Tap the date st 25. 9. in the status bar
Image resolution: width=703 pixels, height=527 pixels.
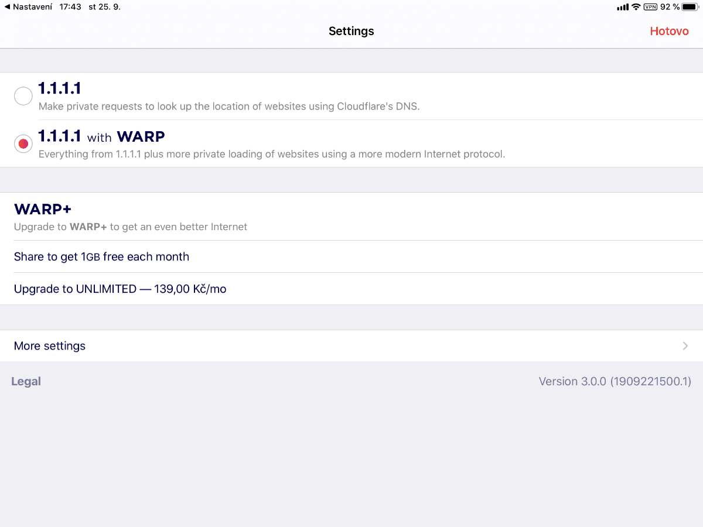click(x=104, y=7)
